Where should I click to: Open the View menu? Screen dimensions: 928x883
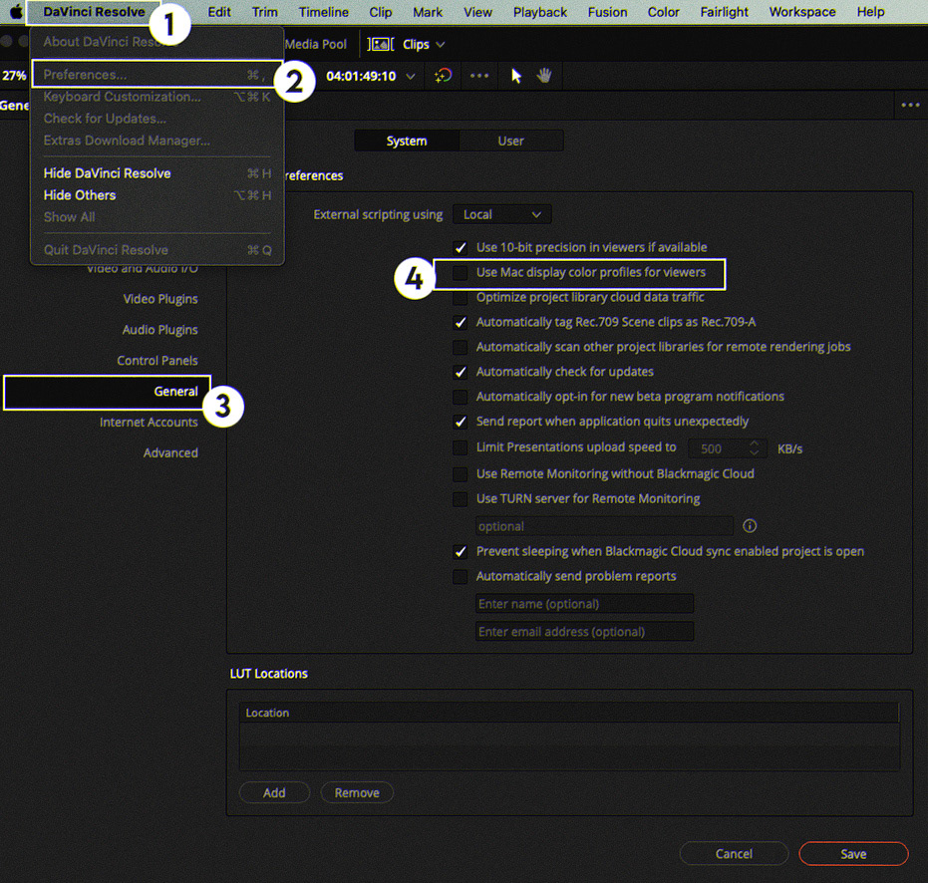click(477, 12)
